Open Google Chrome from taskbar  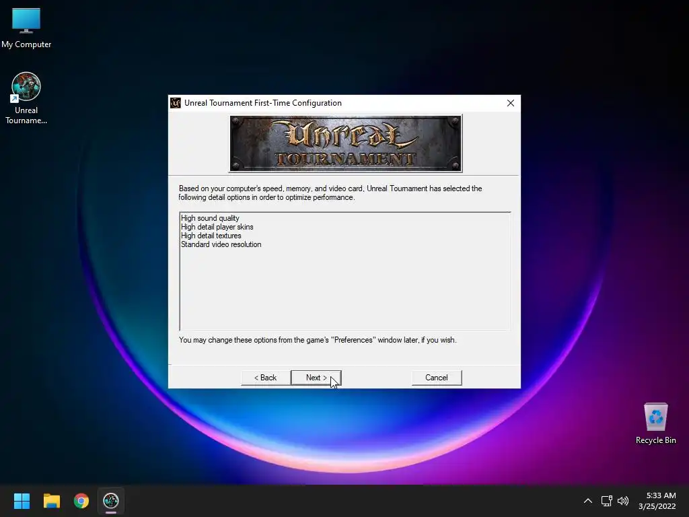81,501
